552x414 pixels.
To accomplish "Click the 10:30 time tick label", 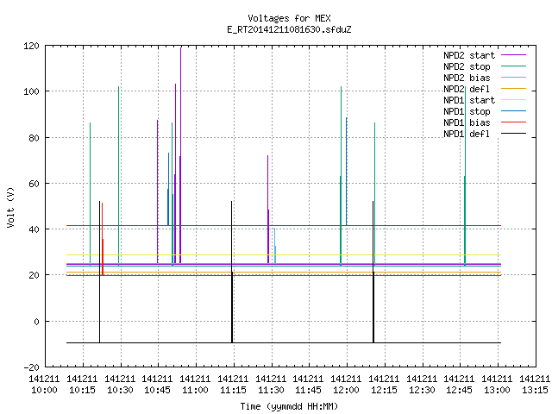I will (x=120, y=390).
